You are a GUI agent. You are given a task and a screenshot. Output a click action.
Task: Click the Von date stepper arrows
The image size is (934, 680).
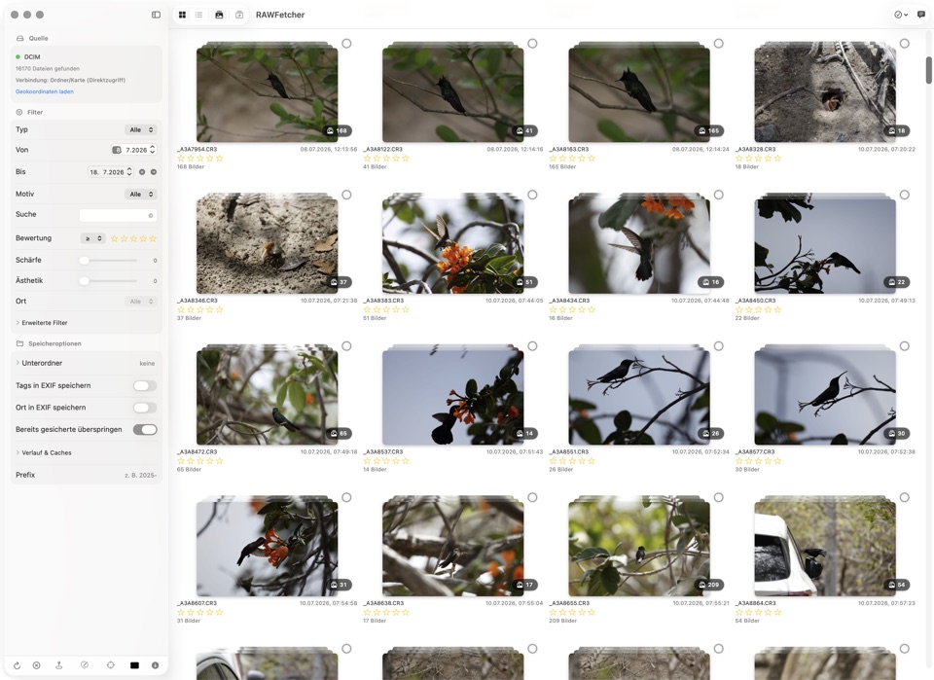(x=153, y=150)
